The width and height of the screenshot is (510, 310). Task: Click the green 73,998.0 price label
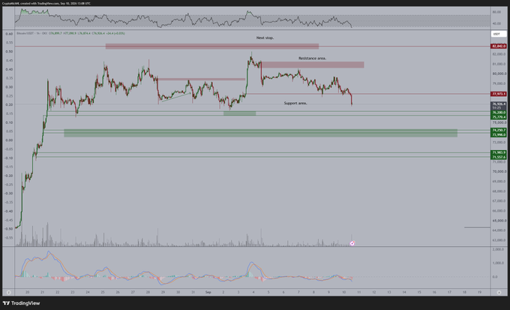499,134
